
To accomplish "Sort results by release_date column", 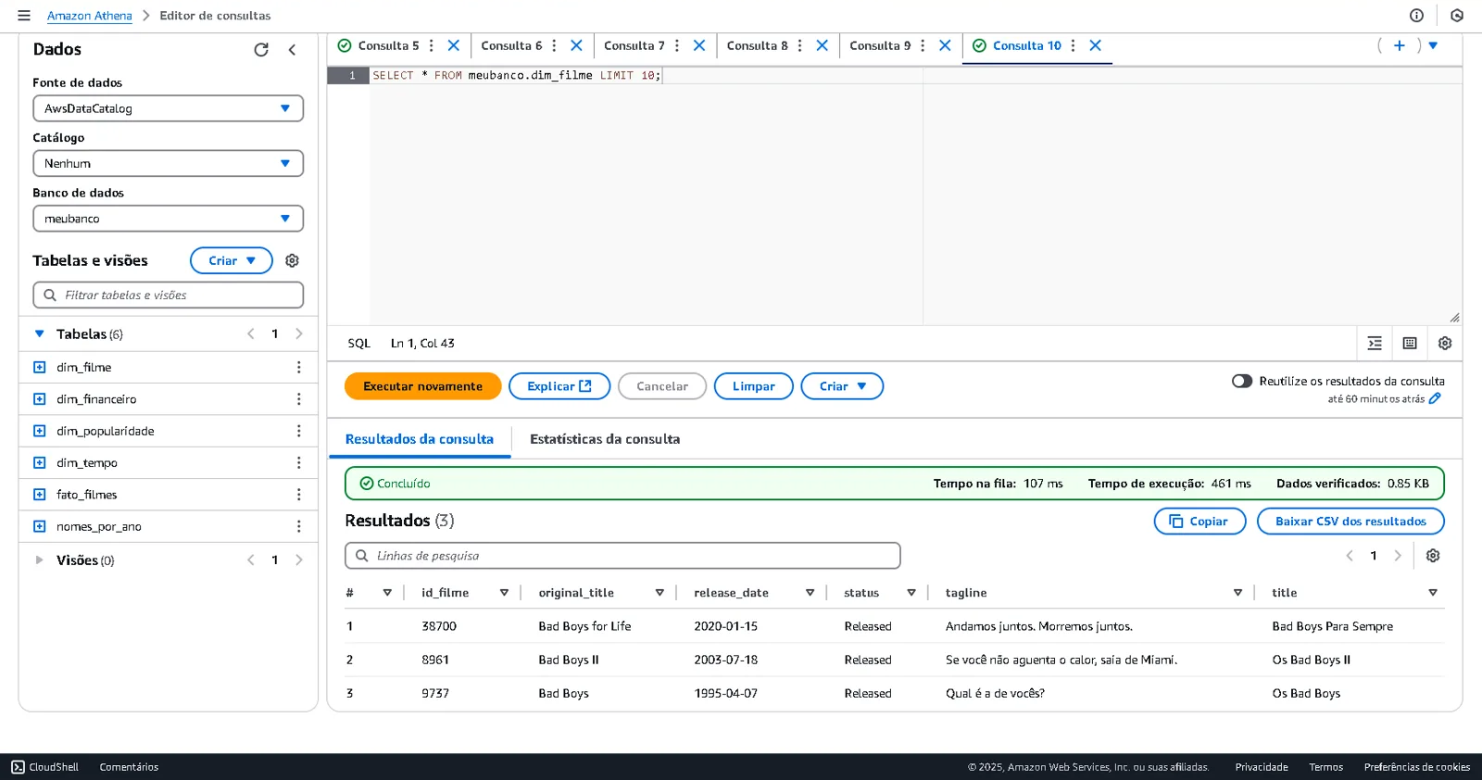I will click(x=810, y=593).
